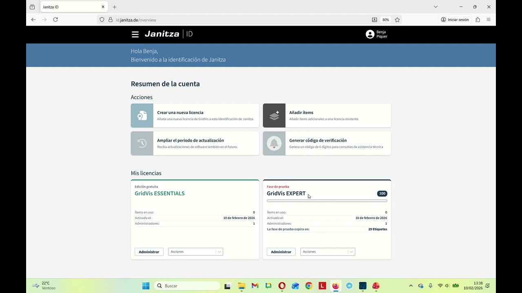Click Iniciar sesión in Firefox toolbar
Image resolution: width=522 pixels, height=293 pixels.
click(455, 20)
